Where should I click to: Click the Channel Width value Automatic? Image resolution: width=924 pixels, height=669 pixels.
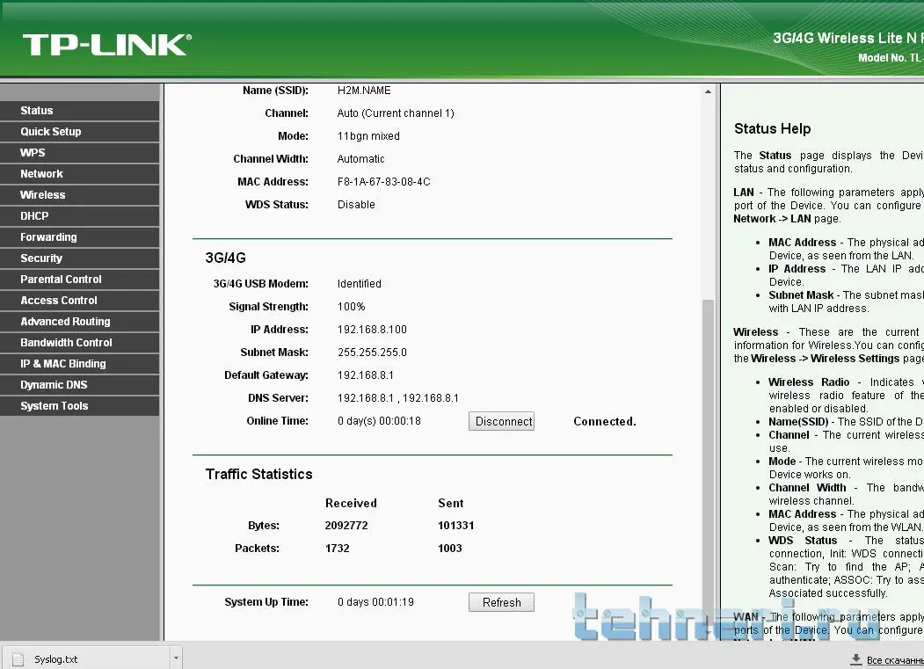360,159
